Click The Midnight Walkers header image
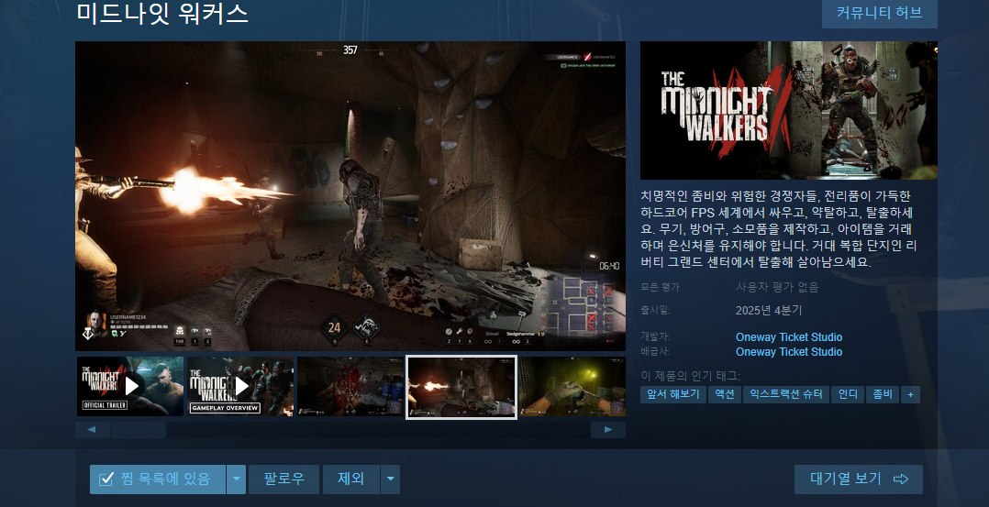 tap(788, 110)
